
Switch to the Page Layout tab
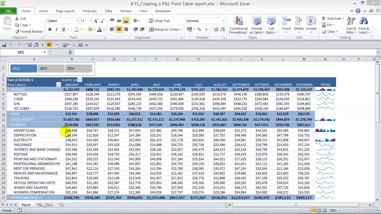tap(65, 11)
